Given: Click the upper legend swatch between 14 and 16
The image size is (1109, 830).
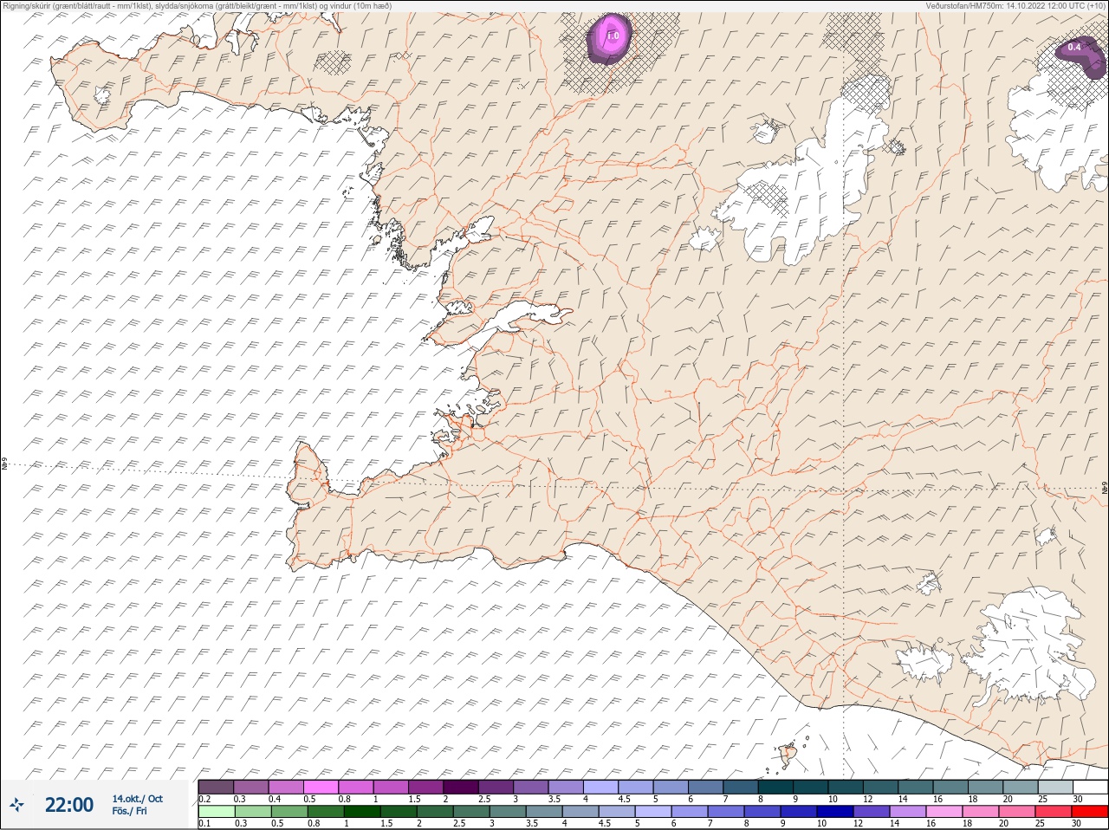Looking at the screenshot, I should (x=916, y=787).
